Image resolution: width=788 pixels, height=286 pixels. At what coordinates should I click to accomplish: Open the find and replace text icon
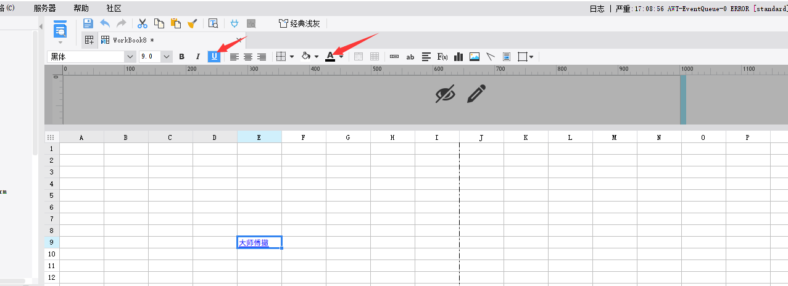[x=213, y=23]
